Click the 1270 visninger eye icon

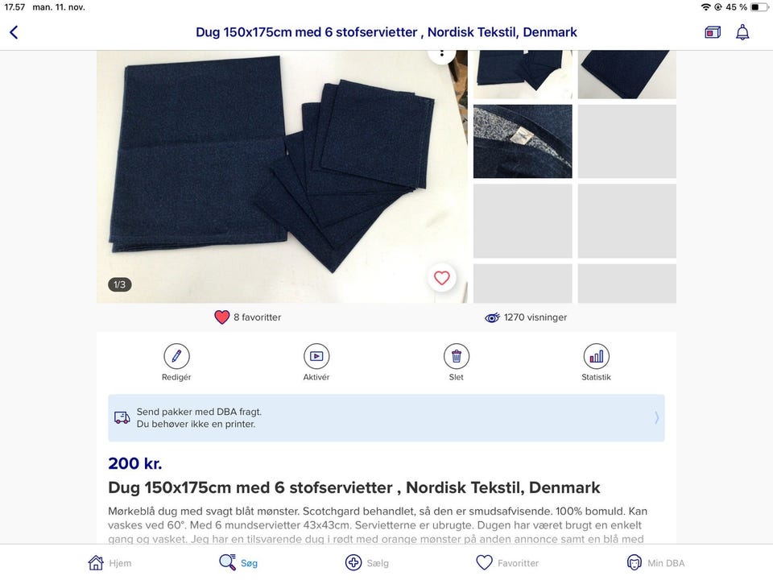tap(492, 317)
